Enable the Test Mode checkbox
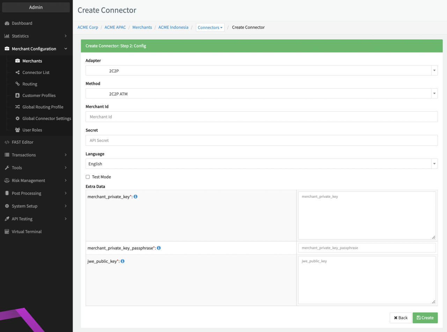The image size is (447, 332). (88, 177)
